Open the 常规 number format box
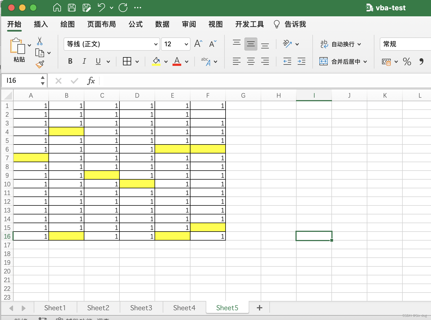The width and height of the screenshot is (431, 320). pos(405,44)
